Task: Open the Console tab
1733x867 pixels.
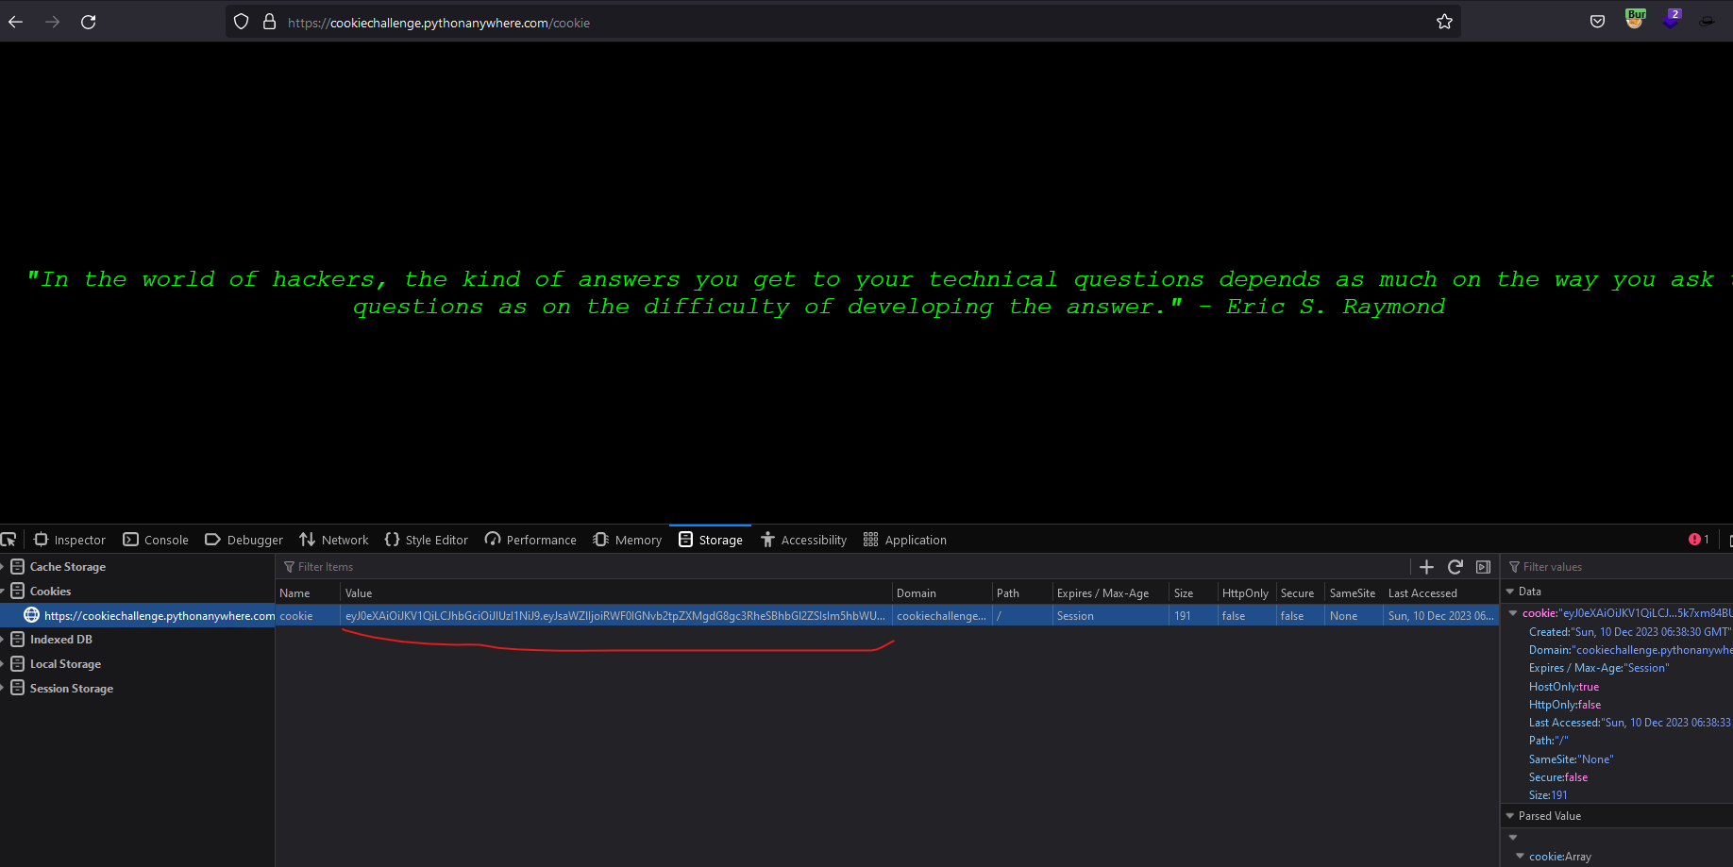Action: [156, 540]
